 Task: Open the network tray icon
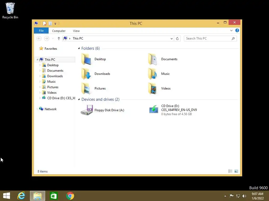coord(238,196)
